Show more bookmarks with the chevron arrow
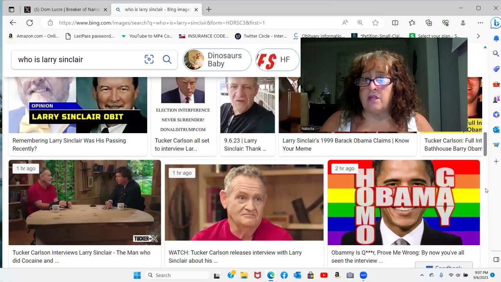 (x=478, y=36)
